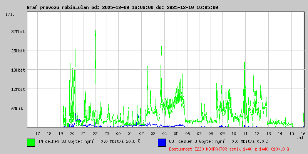Click the '01' hour tick label
The image size is (308, 154).
(130, 134)
